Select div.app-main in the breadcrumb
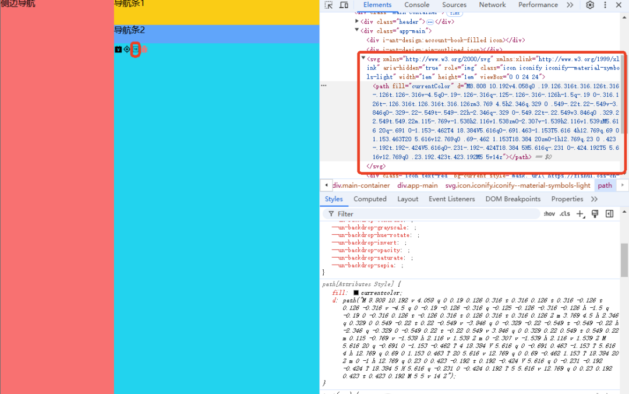This screenshot has width=629, height=394. (x=417, y=185)
